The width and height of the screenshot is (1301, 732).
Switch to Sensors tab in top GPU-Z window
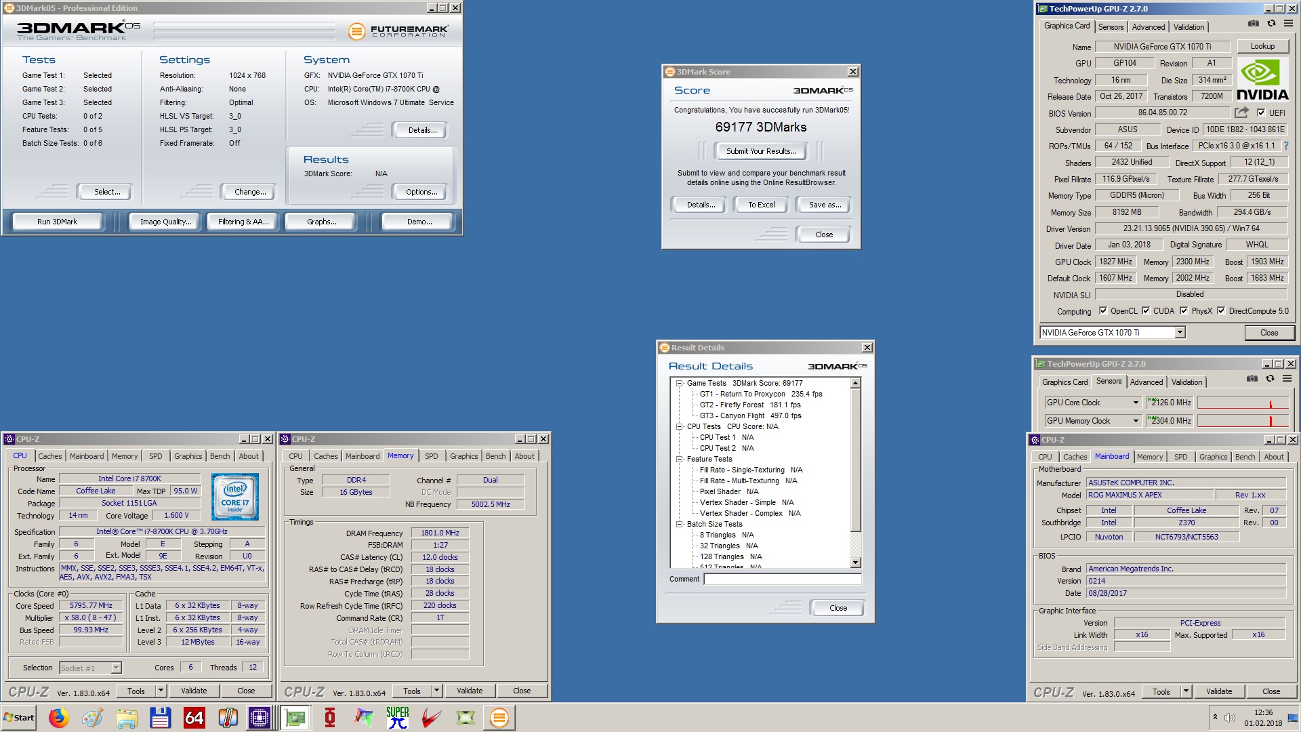[1111, 27]
